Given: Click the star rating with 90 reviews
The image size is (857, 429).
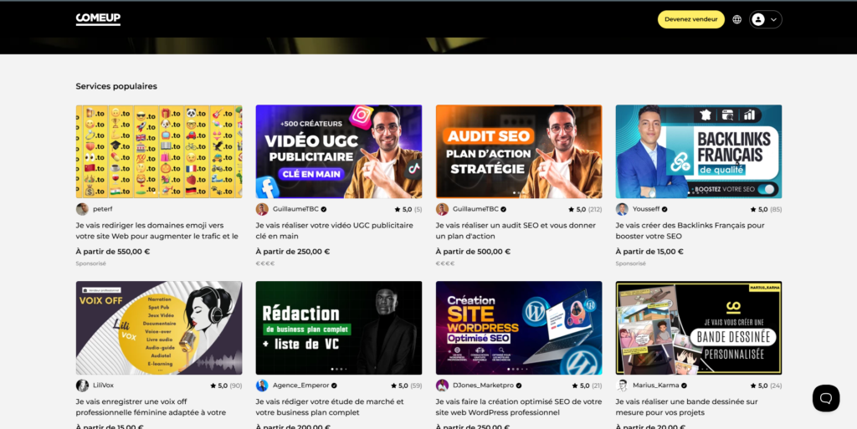Looking at the screenshot, I should coord(226,386).
